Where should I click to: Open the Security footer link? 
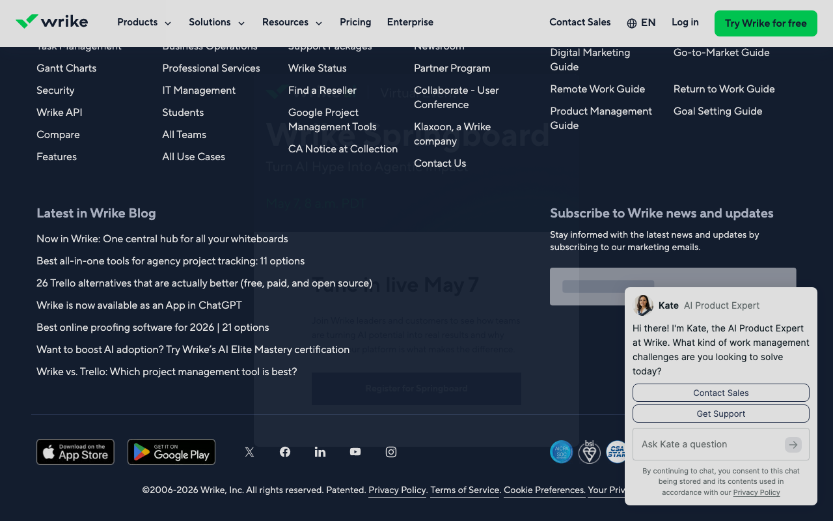55,91
